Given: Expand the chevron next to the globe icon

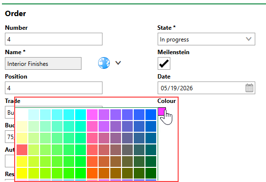Looking at the screenshot, I should (x=118, y=63).
